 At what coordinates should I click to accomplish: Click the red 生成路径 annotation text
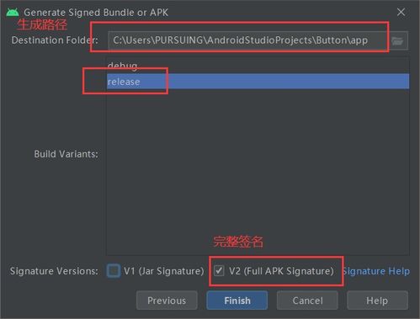pyautogui.click(x=42, y=24)
